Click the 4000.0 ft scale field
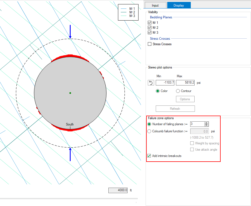 click(118, 190)
